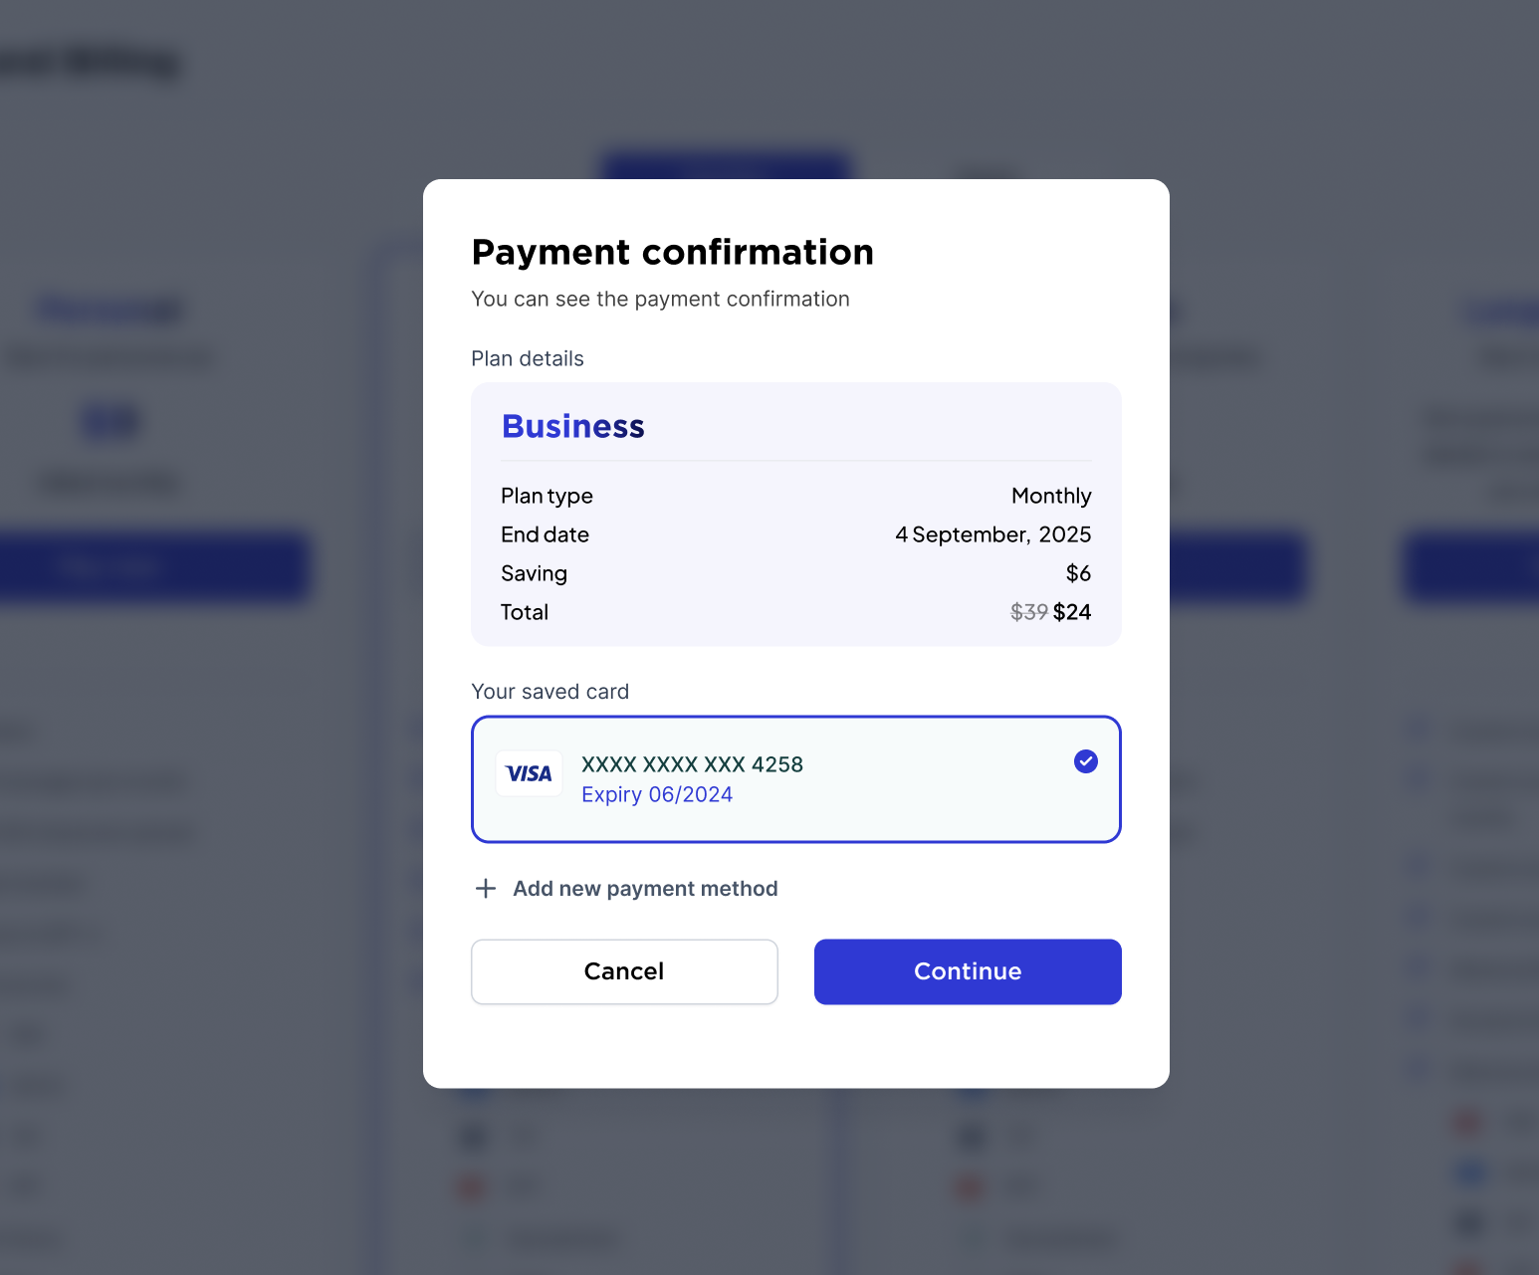This screenshot has height=1275, width=1539.
Task: Click the blurred blue button at the right edge
Action: pyautogui.click(x=1471, y=567)
